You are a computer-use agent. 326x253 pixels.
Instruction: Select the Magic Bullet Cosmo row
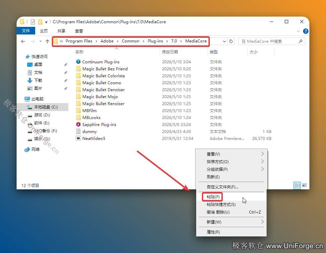pyautogui.click(x=174, y=83)
